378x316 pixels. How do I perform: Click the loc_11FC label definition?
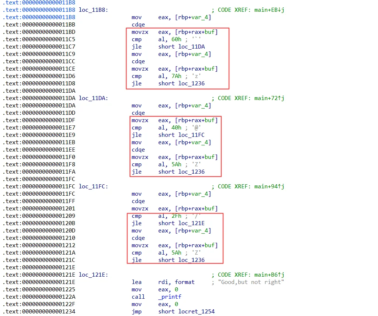[x=93, y=187]
